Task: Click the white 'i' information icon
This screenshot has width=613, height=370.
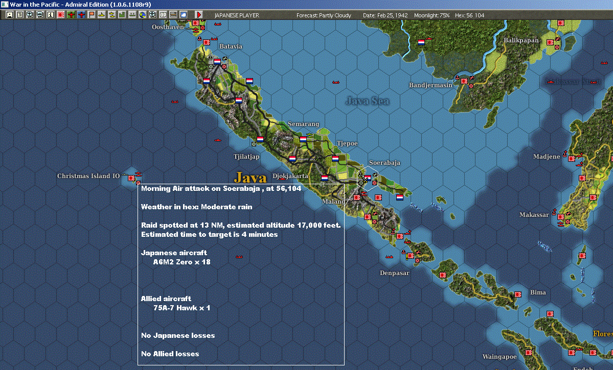Action: (x=50, y=15)
